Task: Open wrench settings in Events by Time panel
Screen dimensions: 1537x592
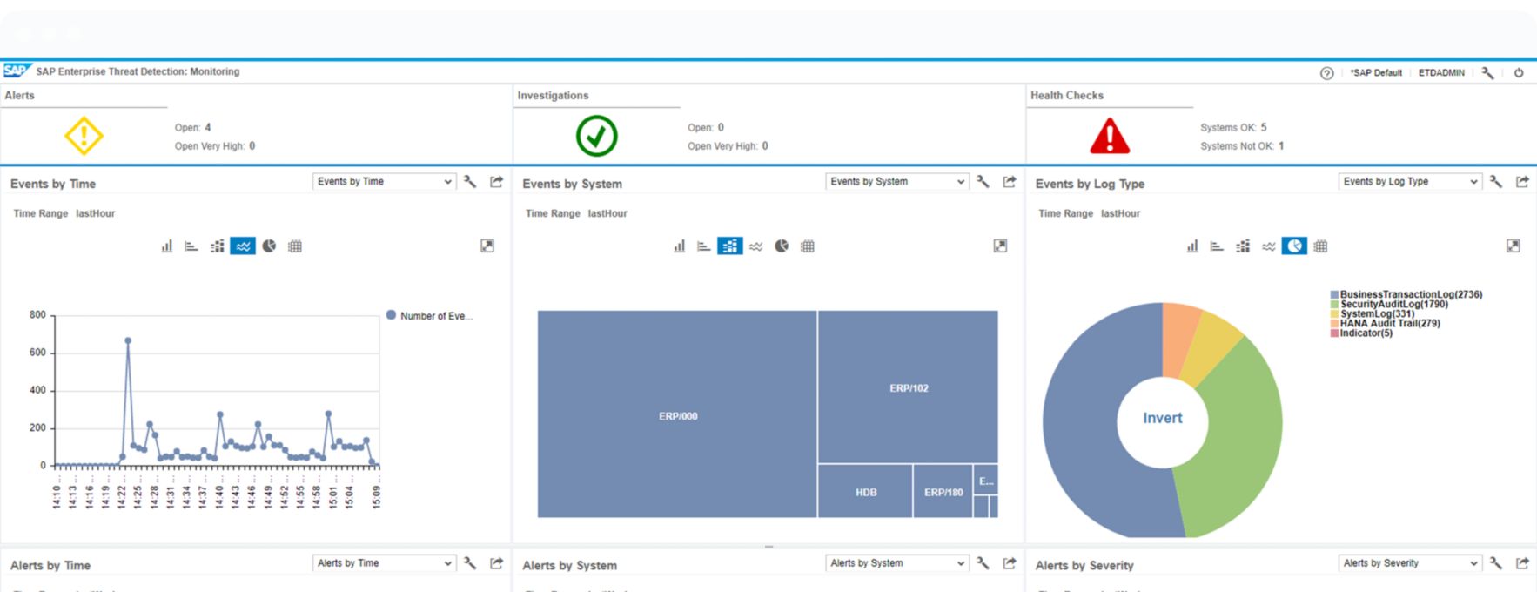Action: [x=470, y=182]
